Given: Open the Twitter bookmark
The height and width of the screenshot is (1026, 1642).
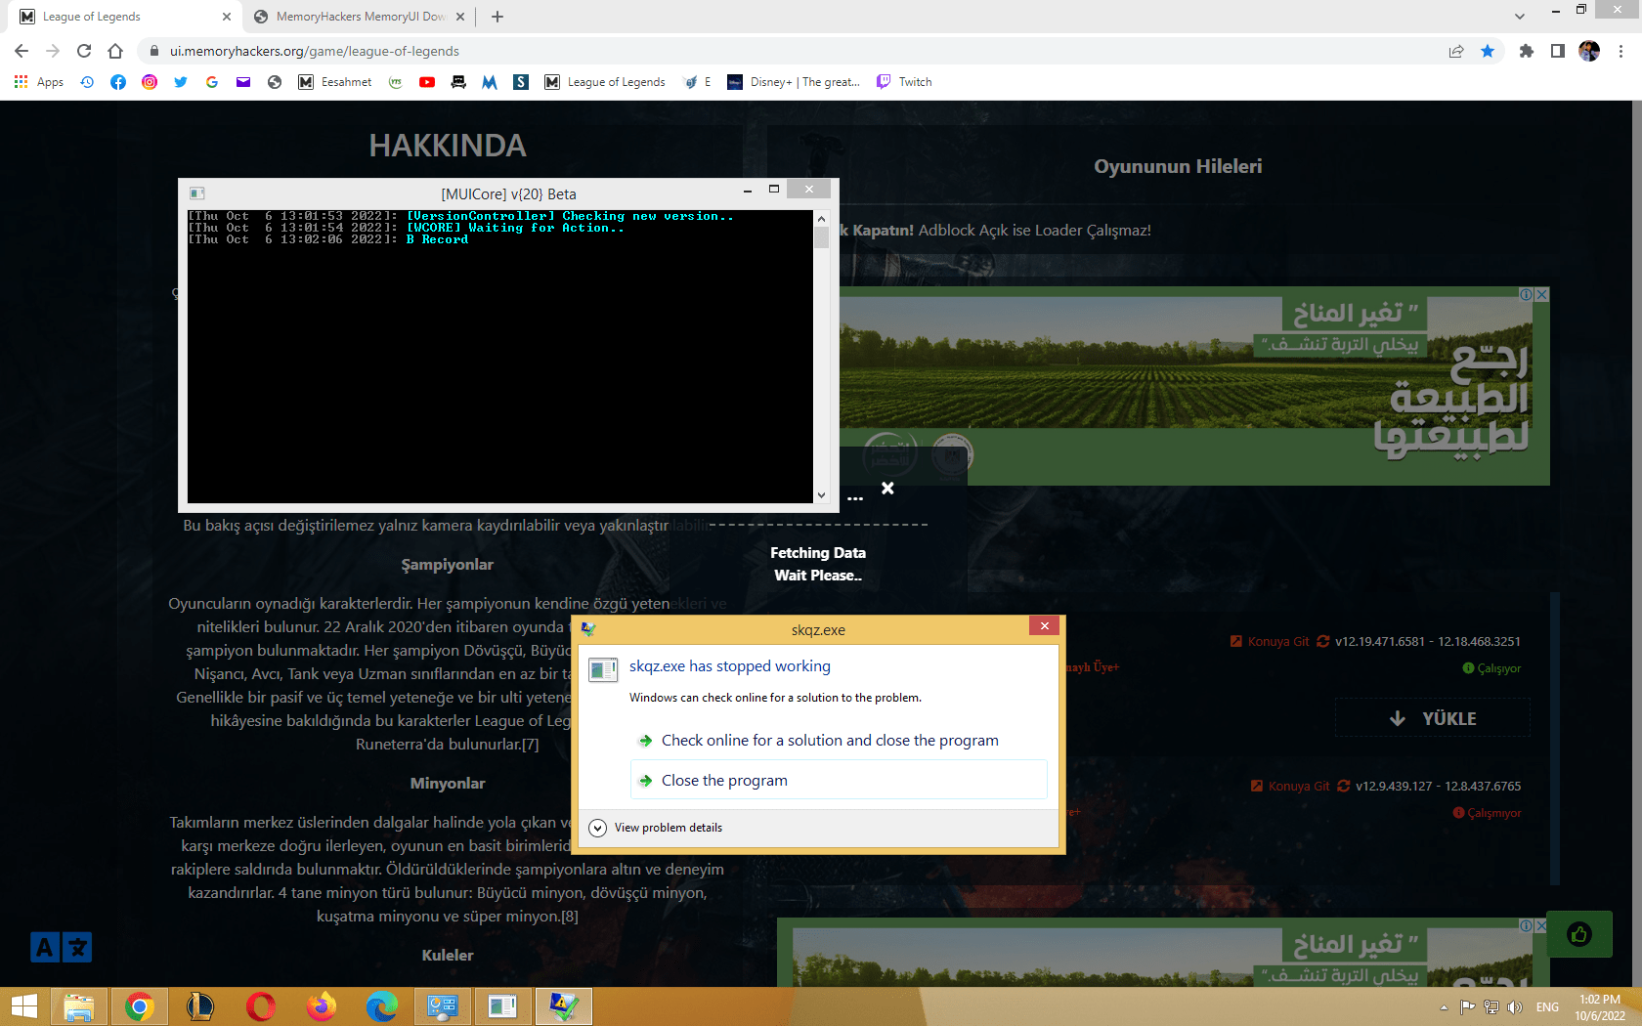Looking at the screenshot, I should [x=181, y=82].
